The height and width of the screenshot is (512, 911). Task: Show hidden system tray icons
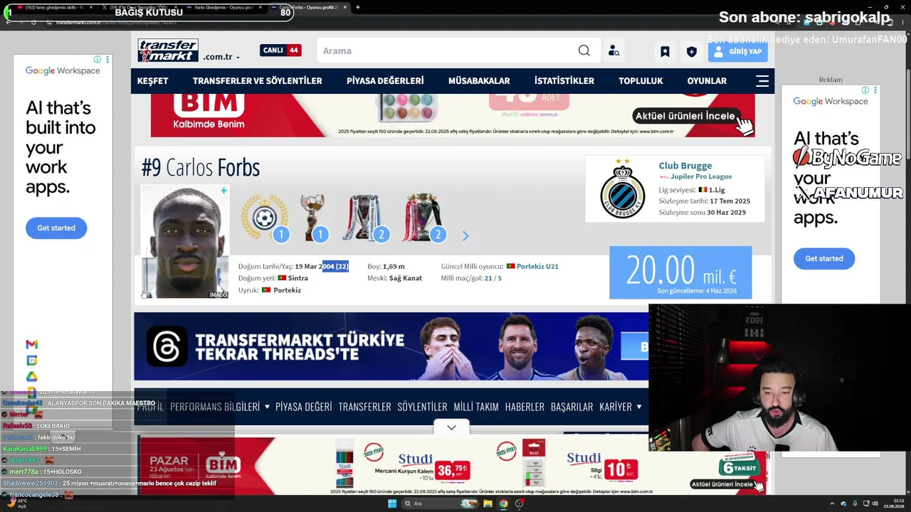(831, 503)
